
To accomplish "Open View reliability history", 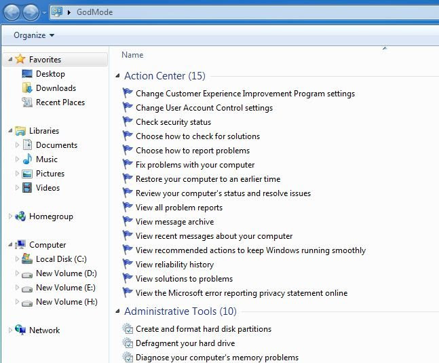I will coord(174,265).
